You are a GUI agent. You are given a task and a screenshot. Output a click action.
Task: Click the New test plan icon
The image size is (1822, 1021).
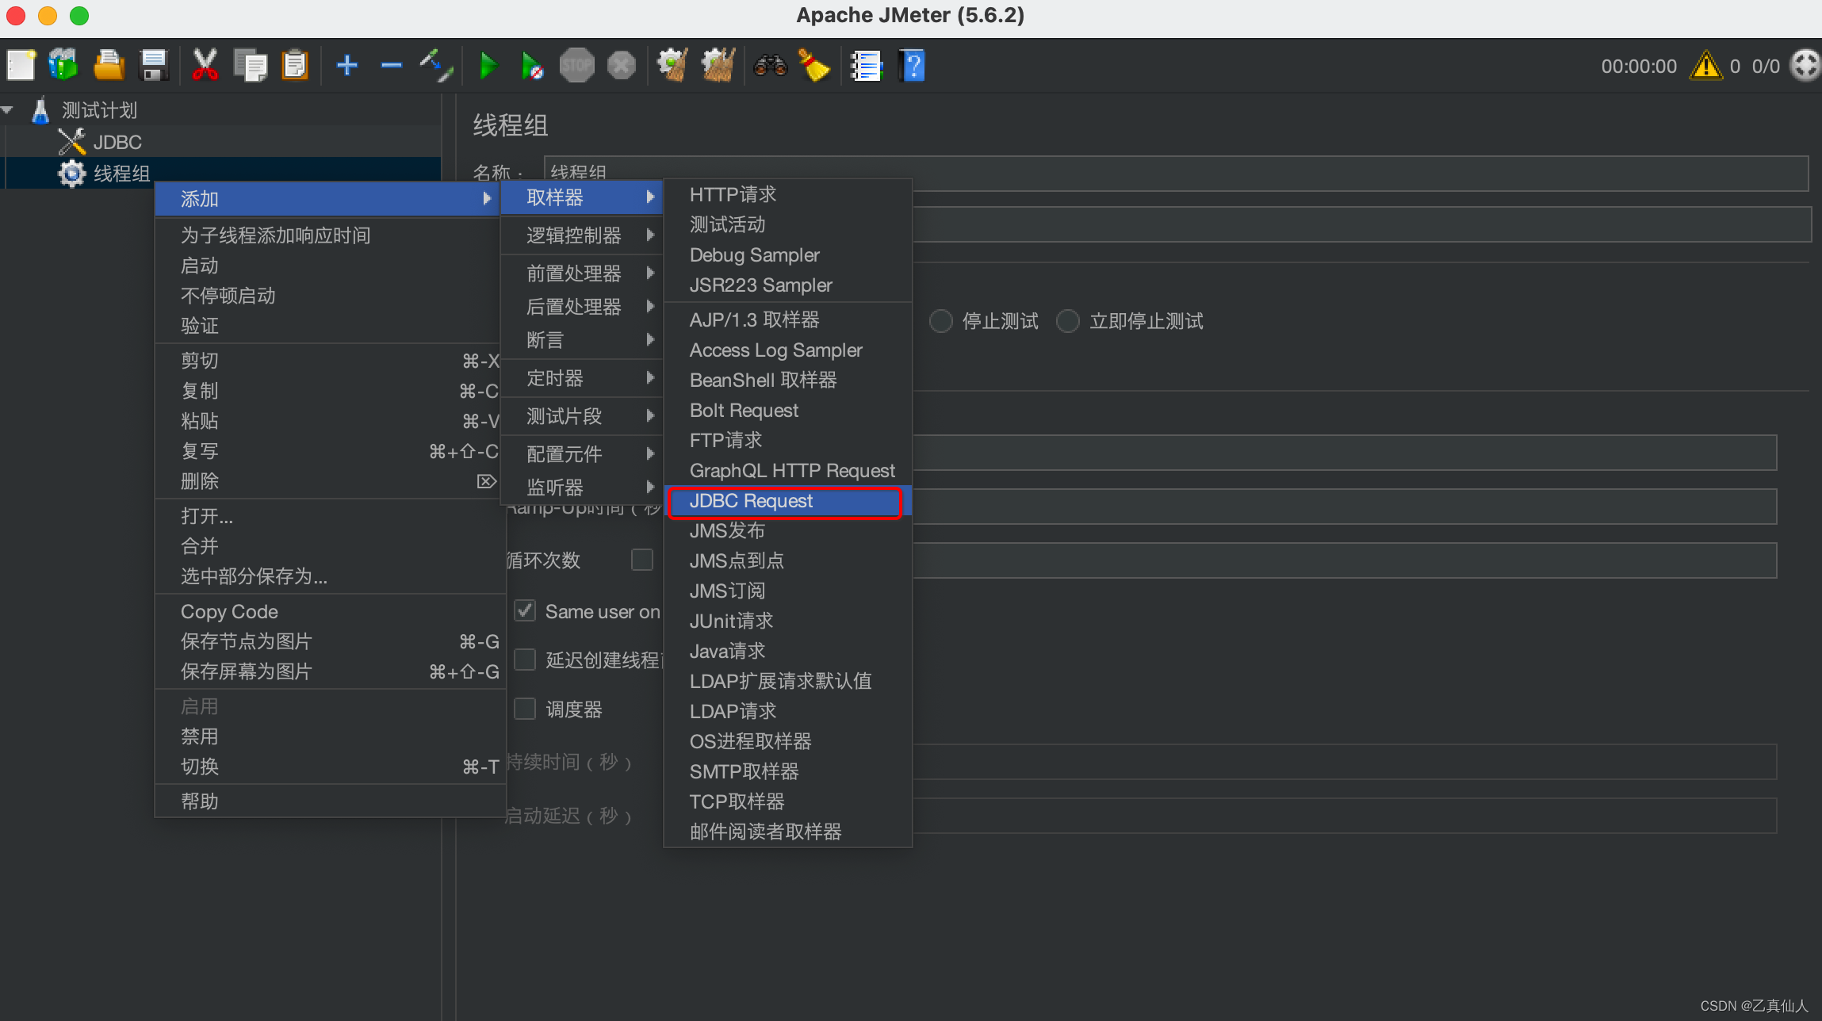(x=21, y=66)
